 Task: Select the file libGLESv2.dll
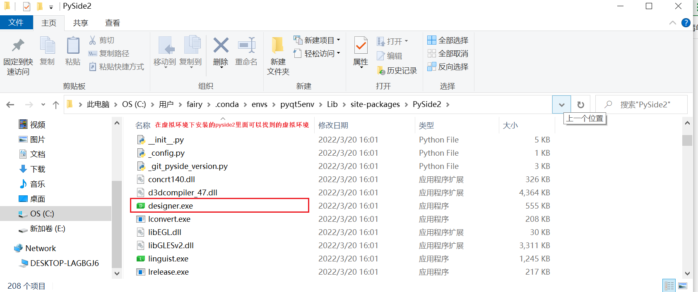pos(171,245)
